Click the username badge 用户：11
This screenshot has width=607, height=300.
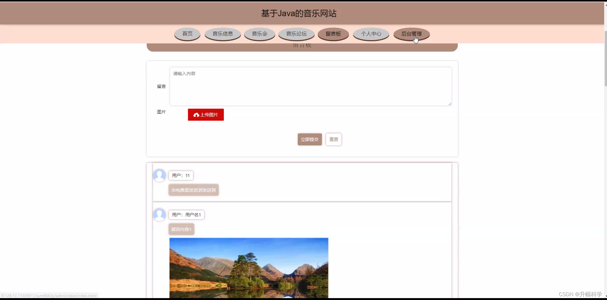(181, 175)
